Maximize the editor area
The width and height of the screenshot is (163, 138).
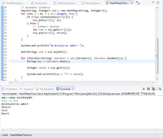pos(158,3)
